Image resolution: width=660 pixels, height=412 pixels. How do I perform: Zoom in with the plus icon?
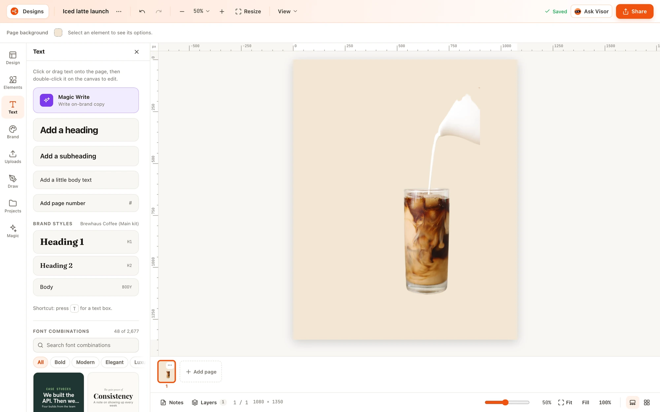point(222,12)
